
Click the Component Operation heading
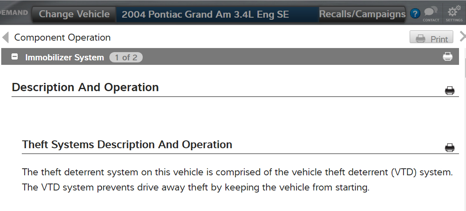tap(63, 37)
